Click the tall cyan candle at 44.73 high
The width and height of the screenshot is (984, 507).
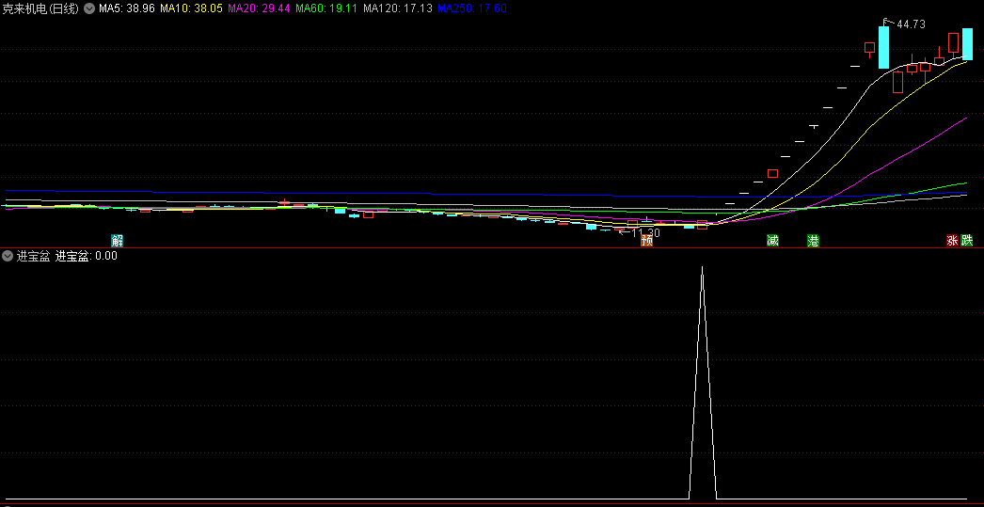pyautogui.click(x=883, y=47)
